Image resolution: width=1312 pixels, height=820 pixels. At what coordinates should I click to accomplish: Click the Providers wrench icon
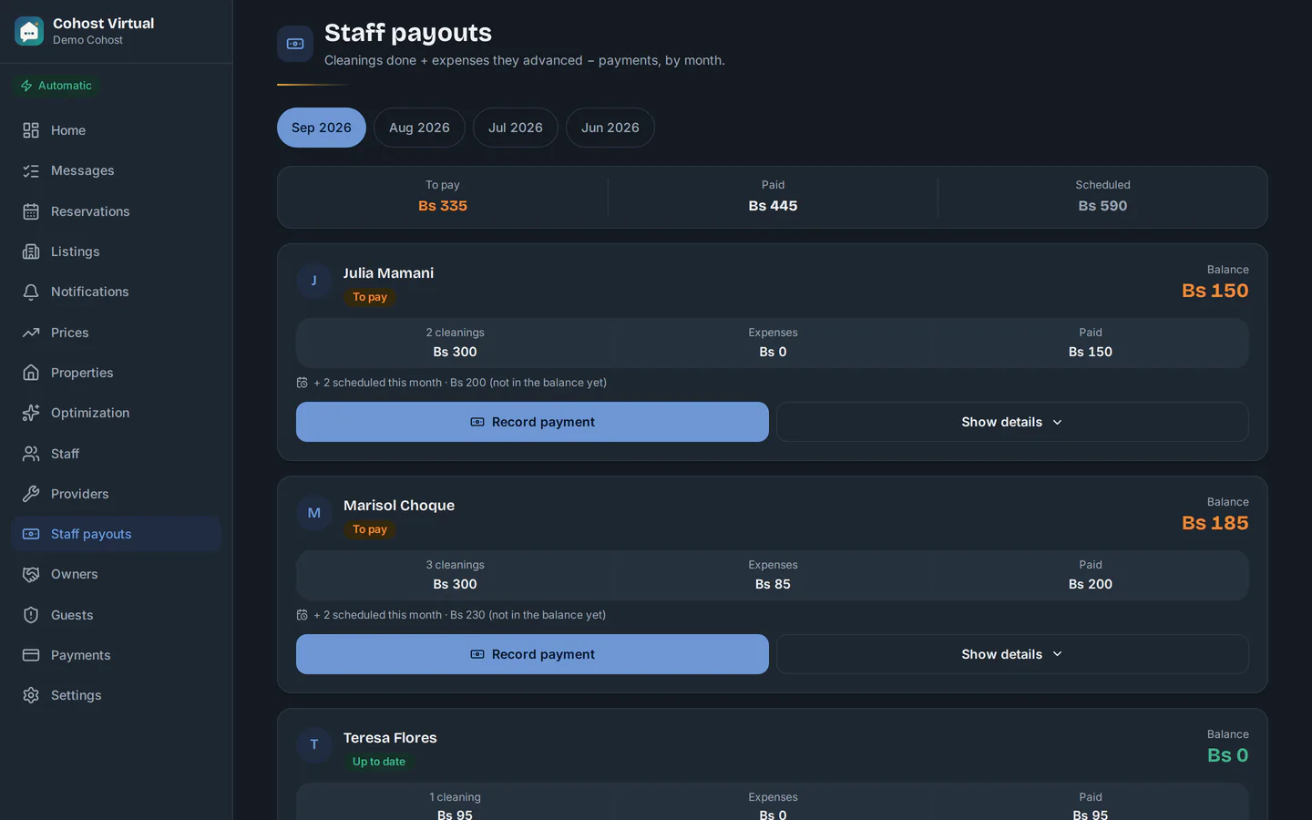click(31, 494)
